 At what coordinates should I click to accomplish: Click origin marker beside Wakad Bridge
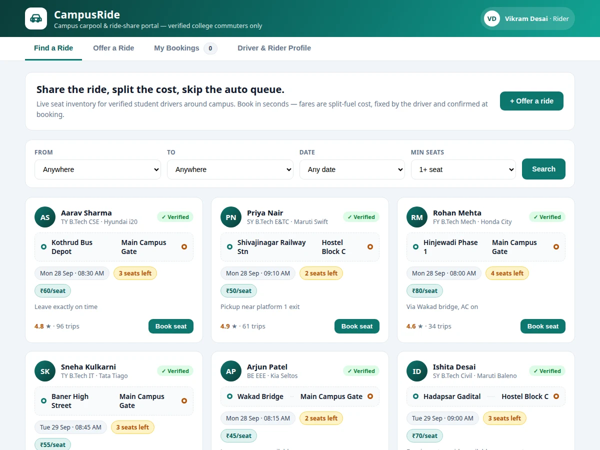pos(229,396)
